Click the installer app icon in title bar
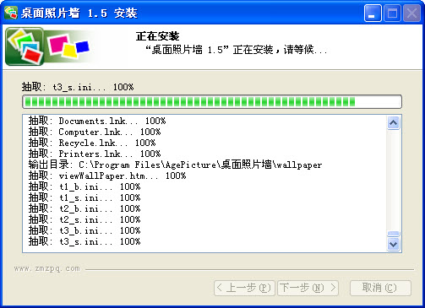This screenshot has width=425, height=308. (x=11, y=13)
